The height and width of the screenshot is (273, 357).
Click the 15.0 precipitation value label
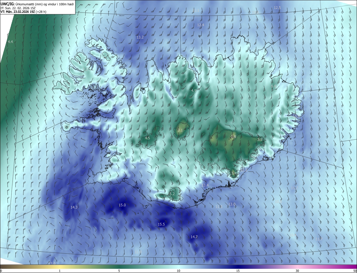122,205
